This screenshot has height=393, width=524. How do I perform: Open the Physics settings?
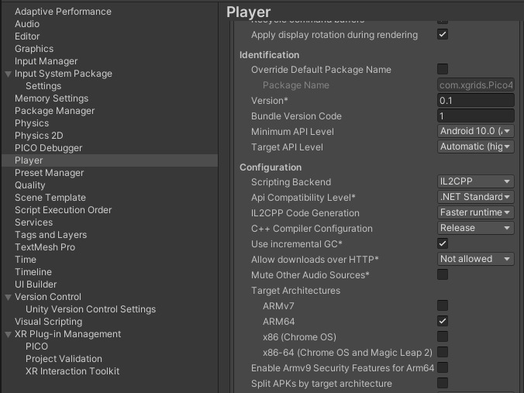(x=32, y=122)
